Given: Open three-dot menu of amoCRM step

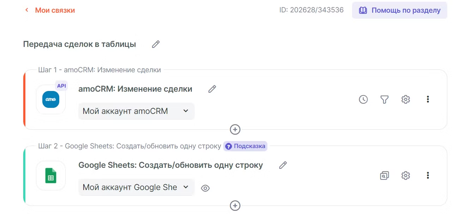Looking at the screenshot, I should coord(428,99).
